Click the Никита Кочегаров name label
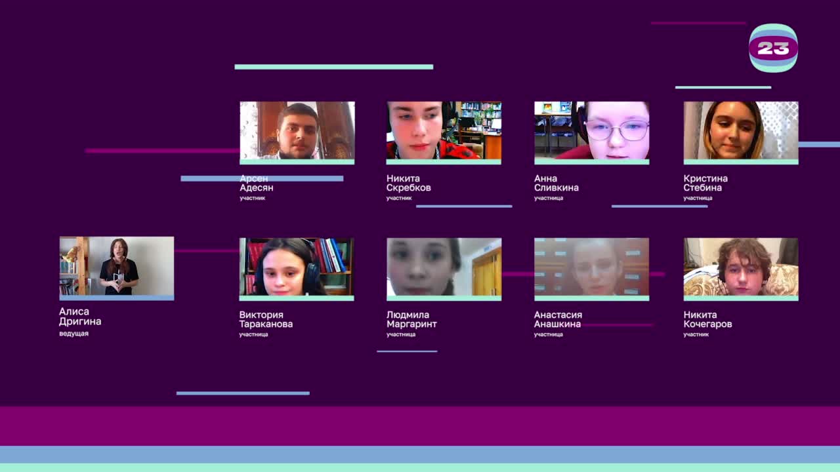This screenshot has width=840, height=472. click(x=707, y=319)
